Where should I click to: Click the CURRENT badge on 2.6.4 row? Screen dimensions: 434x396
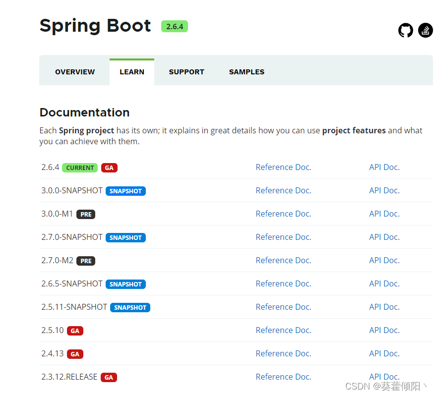80,168
